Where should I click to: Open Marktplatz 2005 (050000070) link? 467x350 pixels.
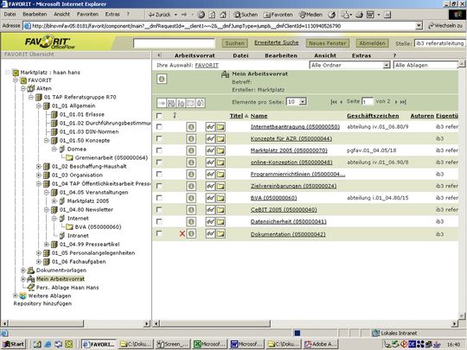click(x=289, y=150)
